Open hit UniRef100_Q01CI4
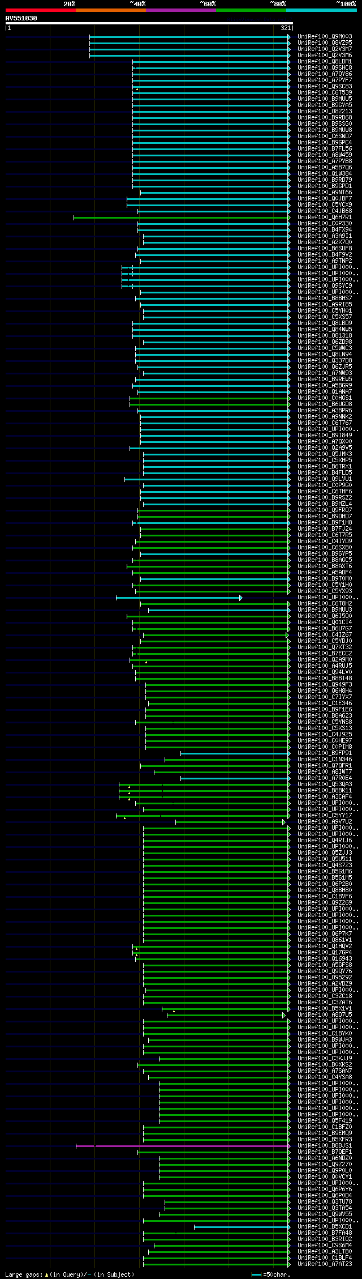 (325, 623)
